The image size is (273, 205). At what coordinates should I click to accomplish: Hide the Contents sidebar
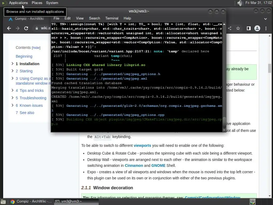click(36, 48)
